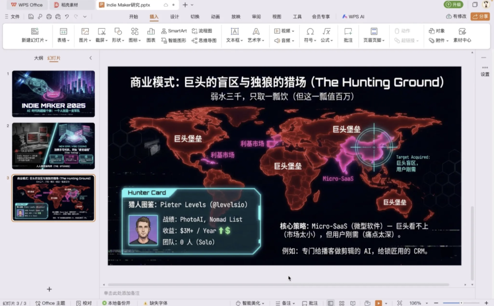Insert a Text Box (文本框)
Viewport: 494px width, 306px height.
[234, 35]
